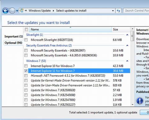
Task: Check Update for Windows 7 (KB2545698) checkbox
Action: click(26, 95)
